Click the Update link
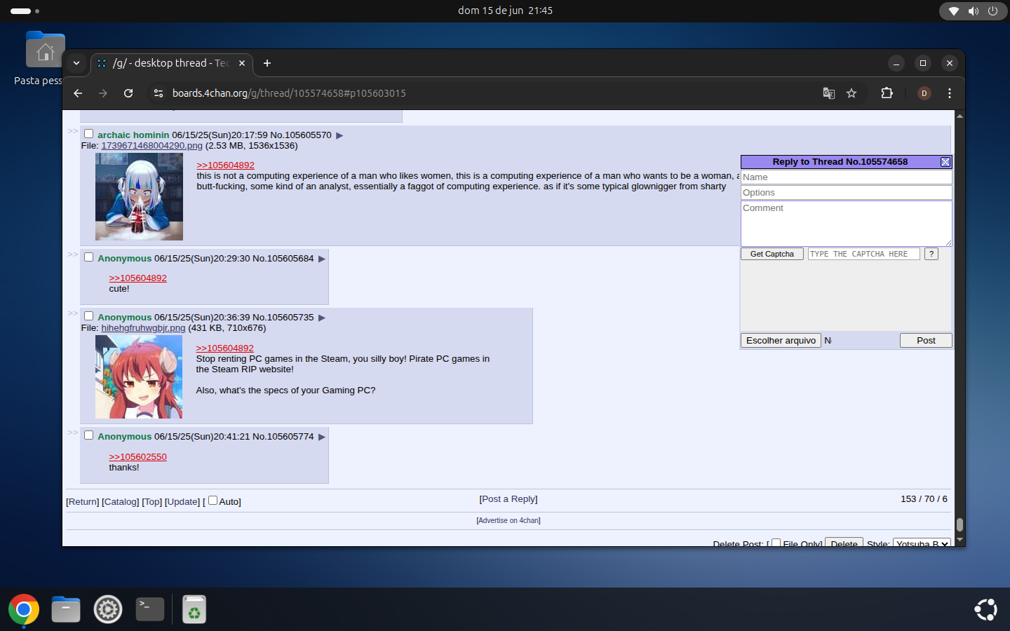The width and height of the screenshot is (1010, 631). pos(182,502)
